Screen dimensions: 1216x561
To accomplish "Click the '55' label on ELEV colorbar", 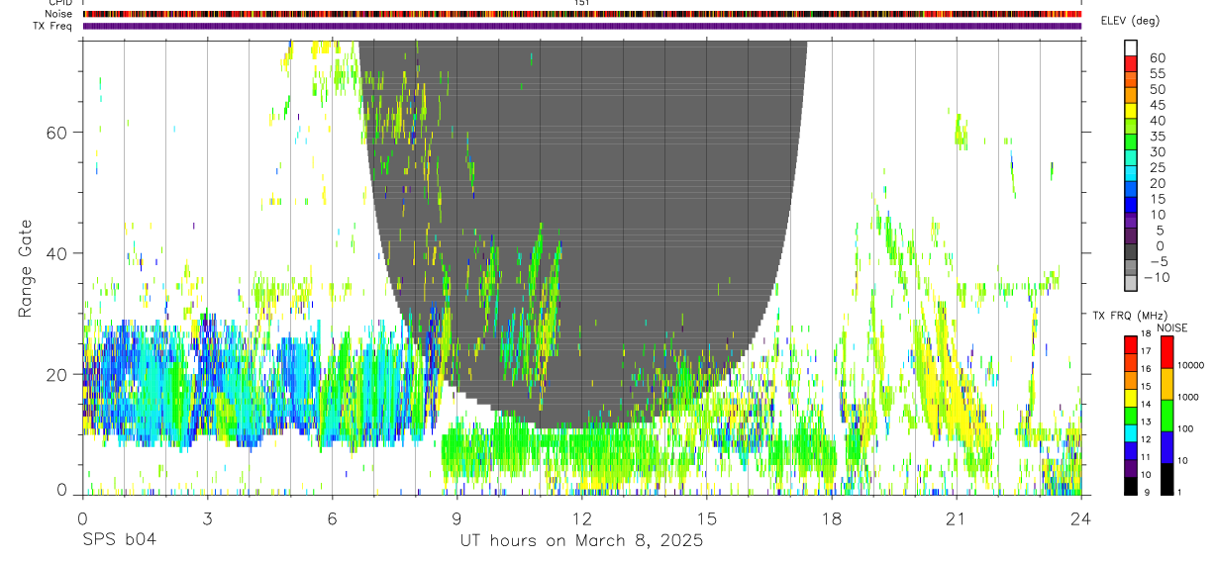I will [1157, 74].
